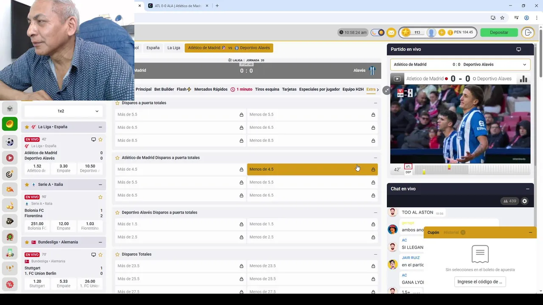Open the Tiros esquina tab
This screenshot has height=305, width=543.
coord(267,89)
